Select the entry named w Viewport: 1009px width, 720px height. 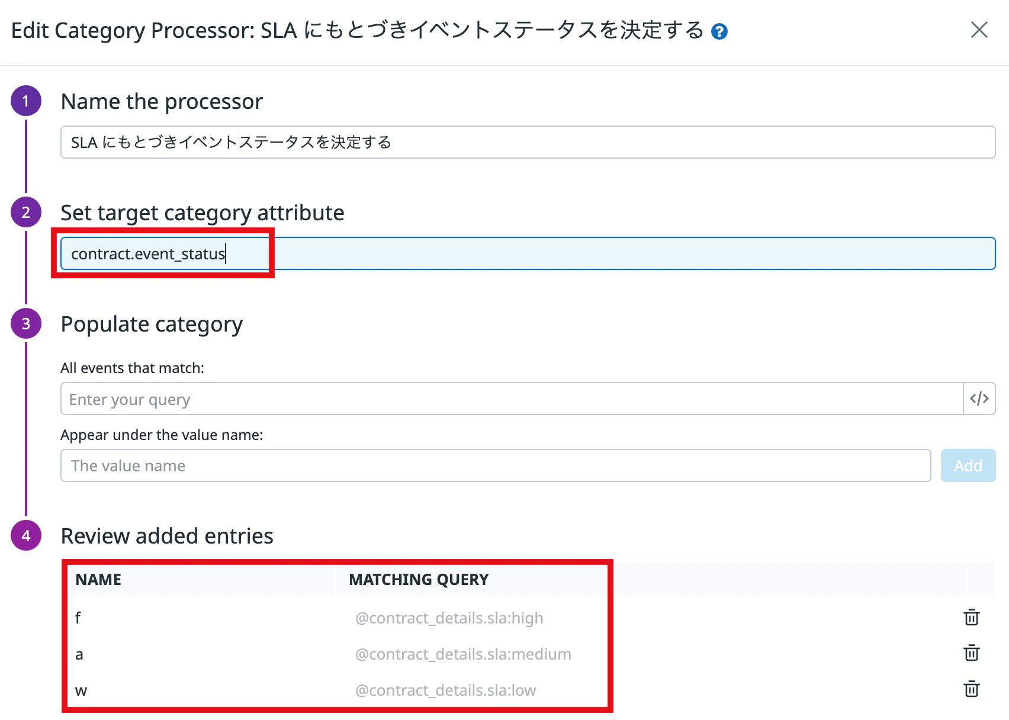81,690
